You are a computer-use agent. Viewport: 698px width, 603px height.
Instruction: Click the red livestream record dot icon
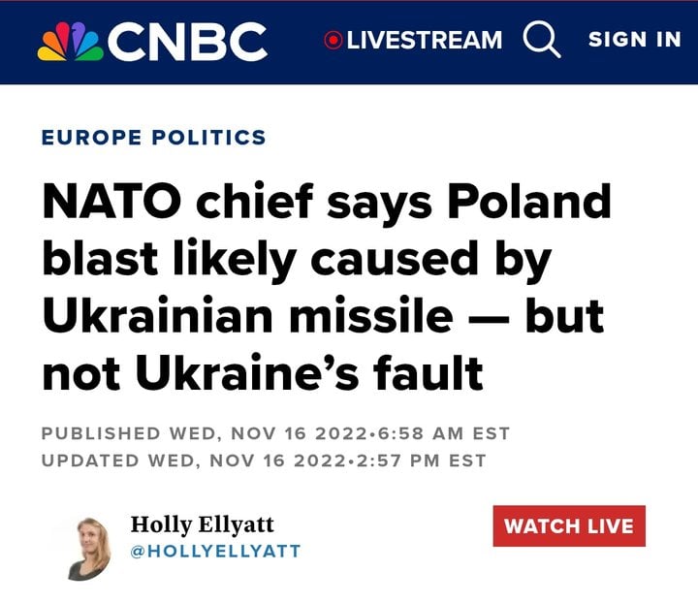click(x=333, y=41)
